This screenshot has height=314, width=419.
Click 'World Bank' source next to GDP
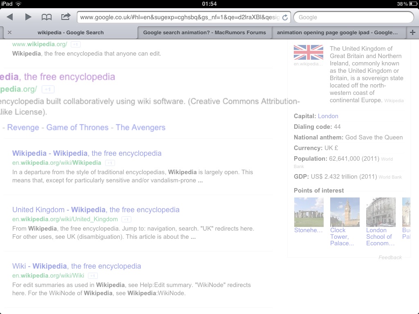[x=390, y=177]
